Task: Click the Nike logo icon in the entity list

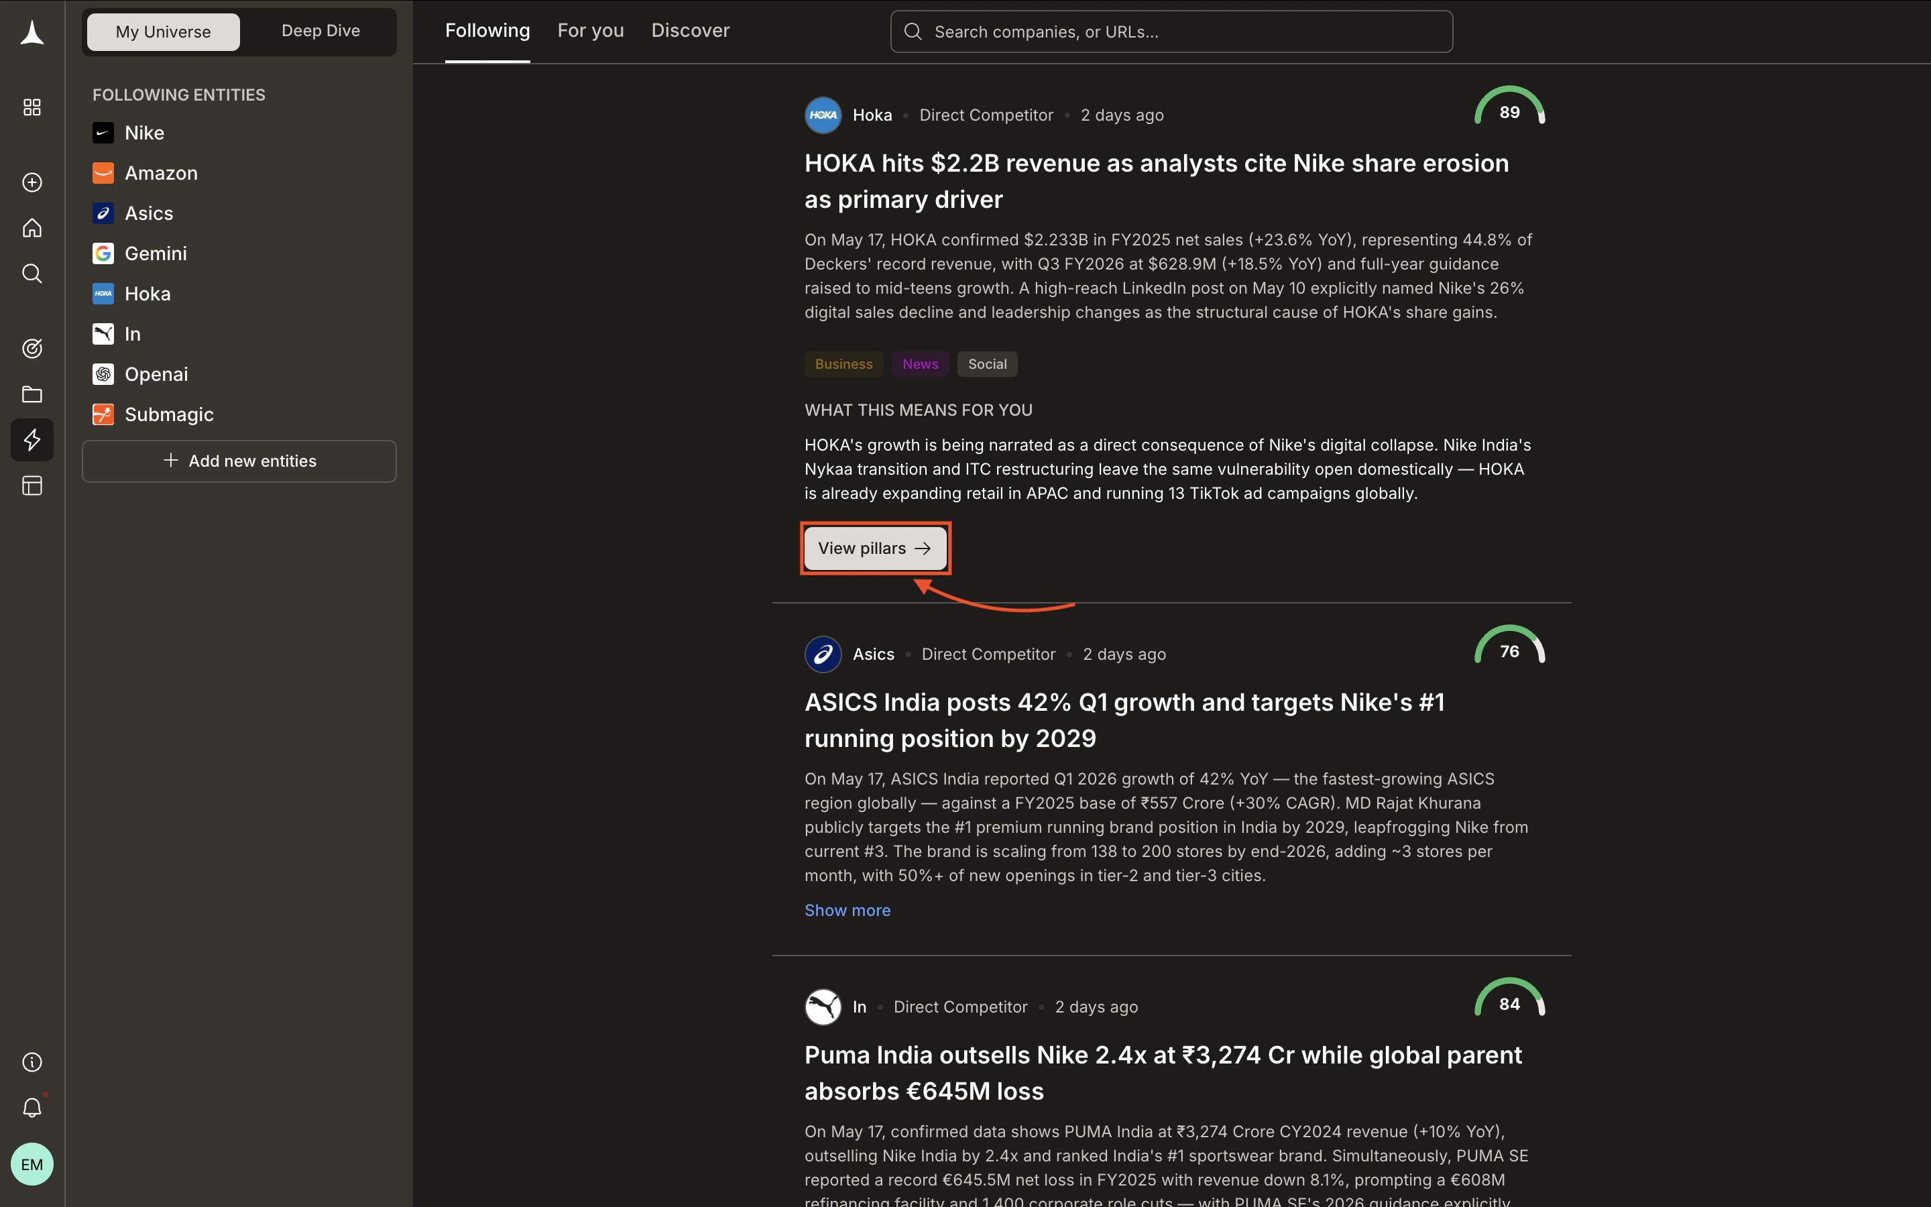Action: click(x=103, y=133)
